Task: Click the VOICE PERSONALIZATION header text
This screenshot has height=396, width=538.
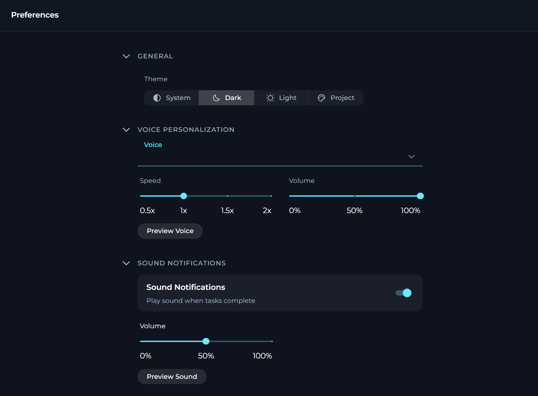Action: tap(186, 130)
